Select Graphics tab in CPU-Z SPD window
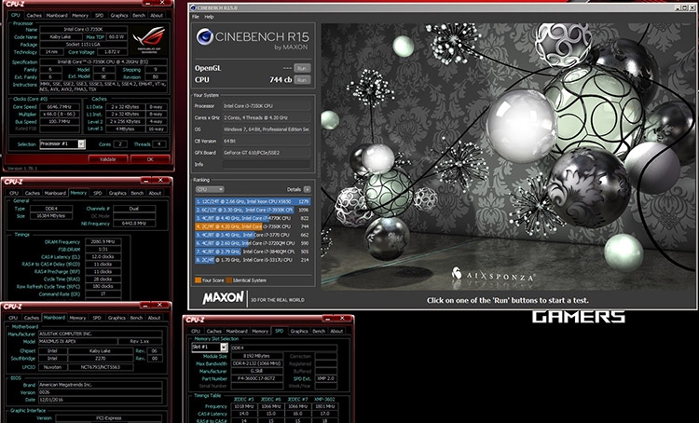This screenshot has height=423, width=699. (x=299, y=331)
